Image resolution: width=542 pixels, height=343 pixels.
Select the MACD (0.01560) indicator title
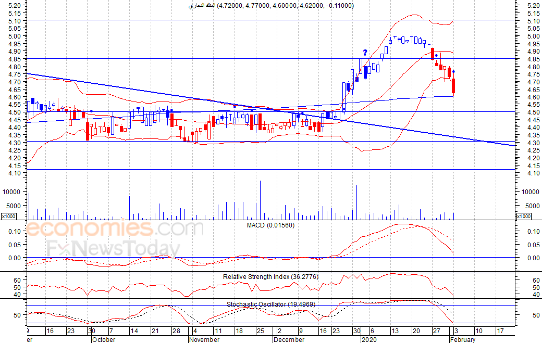pos(270,225)
